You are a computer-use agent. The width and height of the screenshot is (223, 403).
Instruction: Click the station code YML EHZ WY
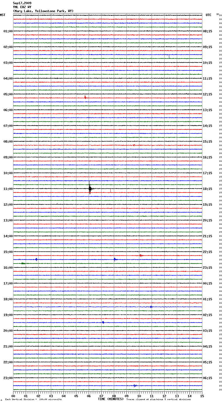point(22,7)
